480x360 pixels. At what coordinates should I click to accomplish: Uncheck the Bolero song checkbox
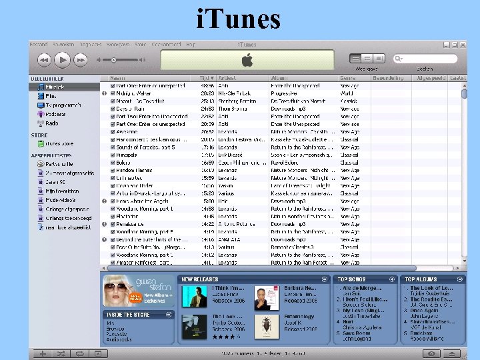pos(113,163)
